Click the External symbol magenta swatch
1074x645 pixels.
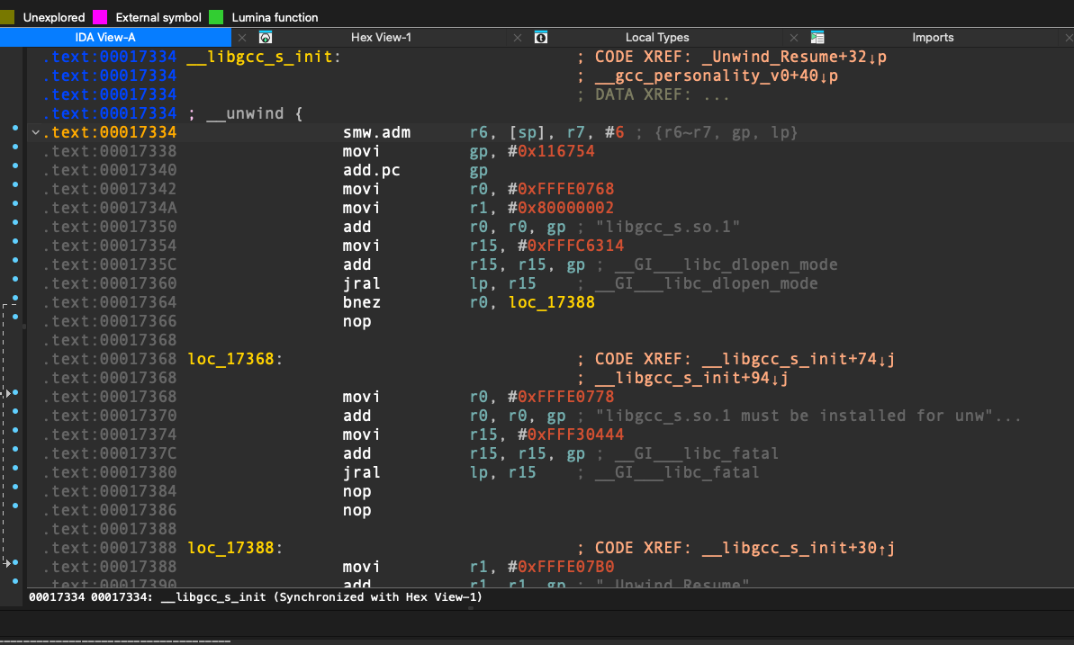coord(97,16)
